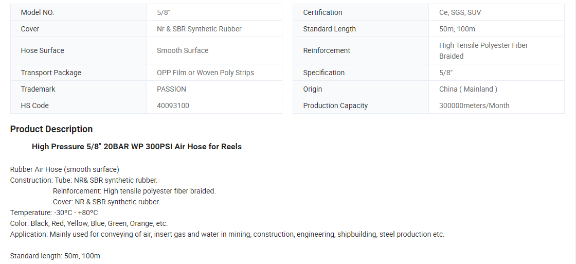Click the Specification value 5/8"
This screenshot has width=576, height=264.
[446, 73]
